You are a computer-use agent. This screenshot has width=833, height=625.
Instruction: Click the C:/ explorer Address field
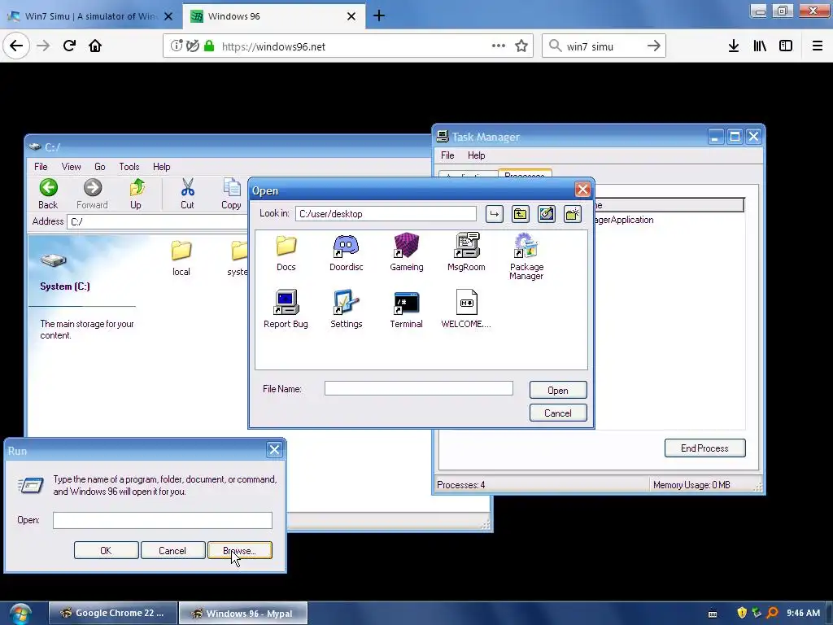[x=157, y=221]
